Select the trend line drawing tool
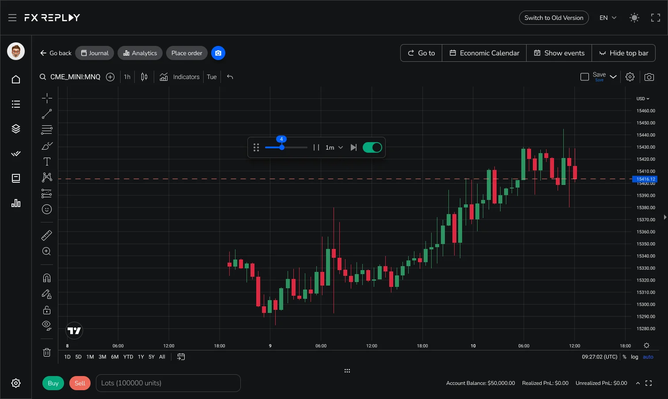The width and height of the screenshot is (668, 399). [x=47, y=114]
